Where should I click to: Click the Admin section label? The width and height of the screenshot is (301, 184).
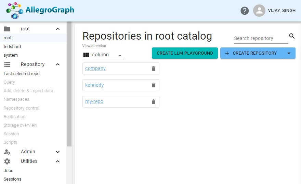coord(28,152)
